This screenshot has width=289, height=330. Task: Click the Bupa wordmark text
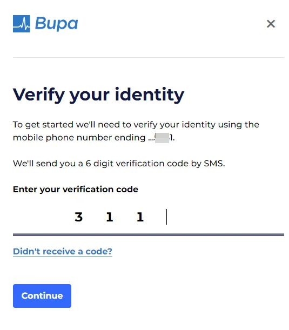[56, 24]
